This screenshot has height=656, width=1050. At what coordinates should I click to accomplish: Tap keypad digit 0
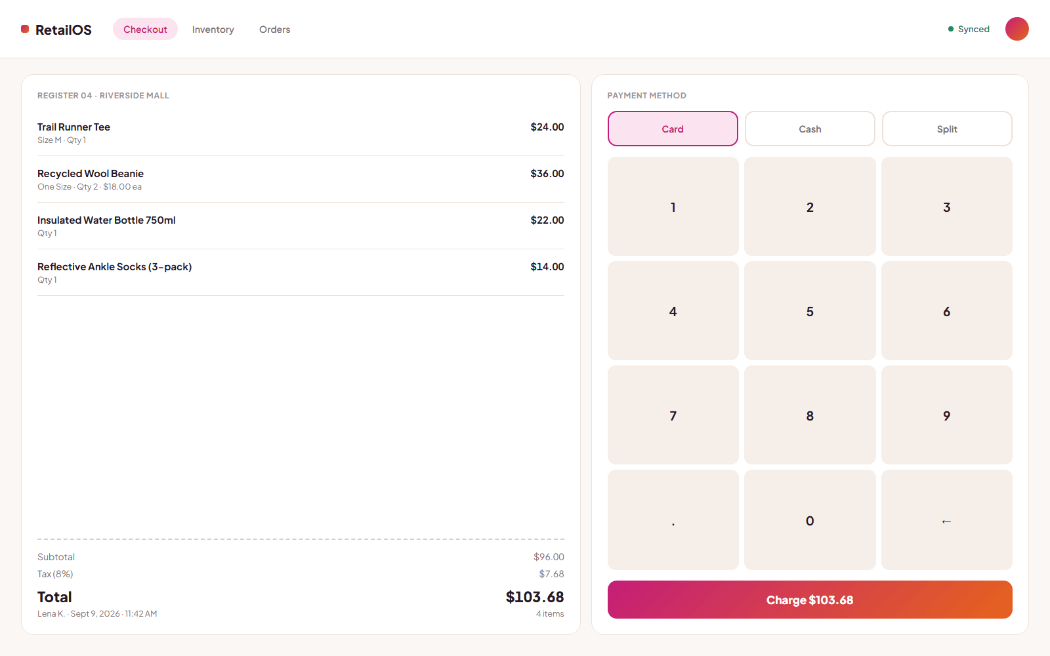click(810, 520)
